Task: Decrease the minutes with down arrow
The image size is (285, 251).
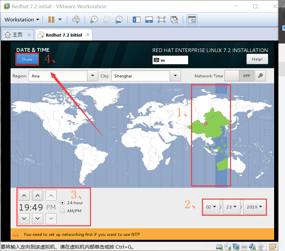Action: click(x=38, y=219)
